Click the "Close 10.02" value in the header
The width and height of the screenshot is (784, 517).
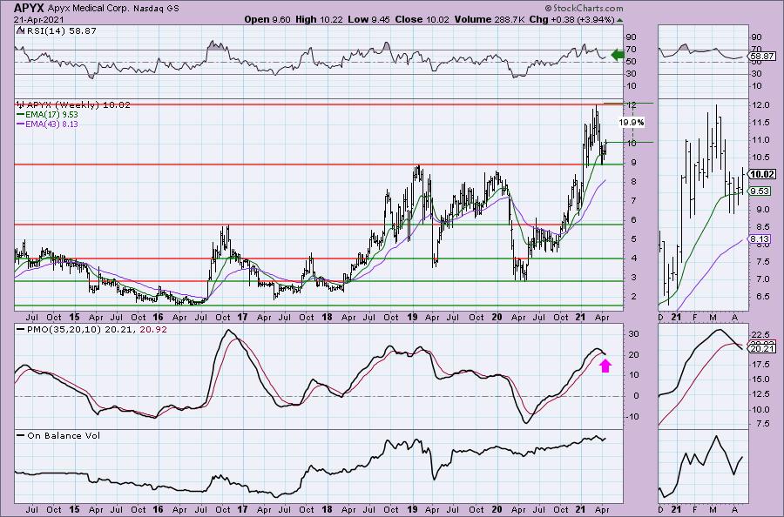coord(422,19)
